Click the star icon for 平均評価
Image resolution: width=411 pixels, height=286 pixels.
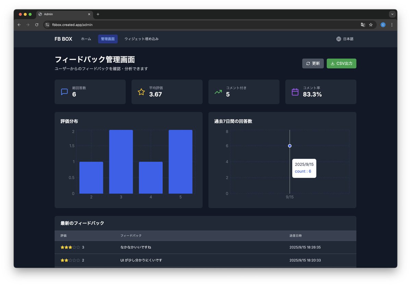click(141, 92)
